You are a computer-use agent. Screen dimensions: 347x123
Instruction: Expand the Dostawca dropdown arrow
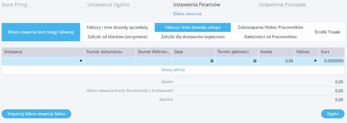(x=81, y=61)
